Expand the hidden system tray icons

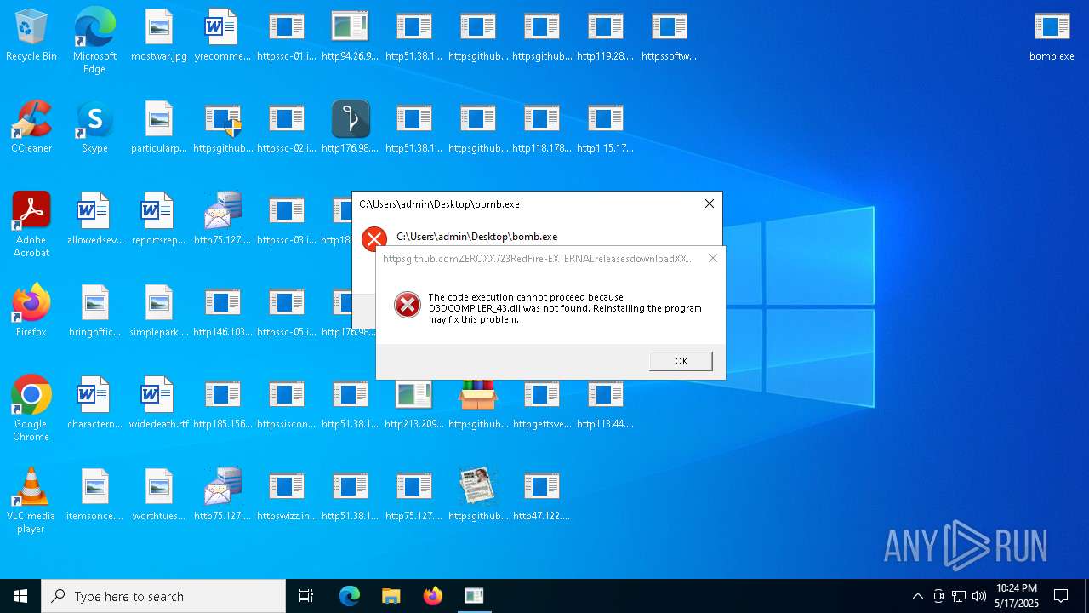click(x=917, y=596)
